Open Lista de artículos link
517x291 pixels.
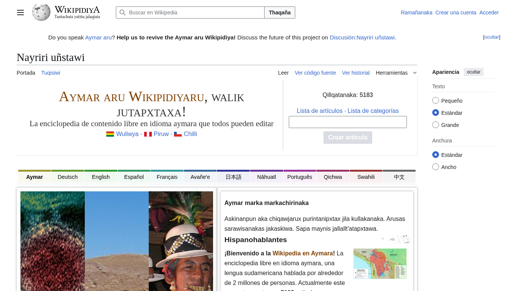(319, 111)
